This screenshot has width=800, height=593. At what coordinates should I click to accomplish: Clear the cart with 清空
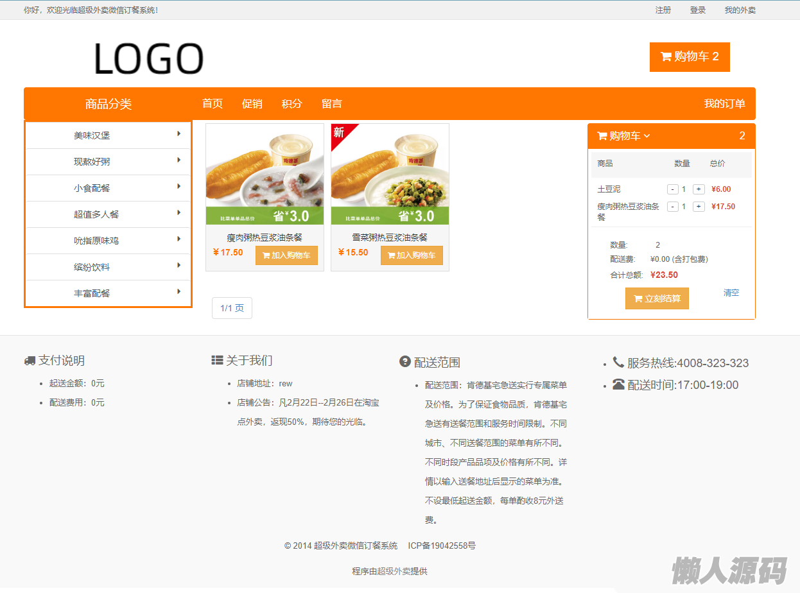click(x=731, y=293)
